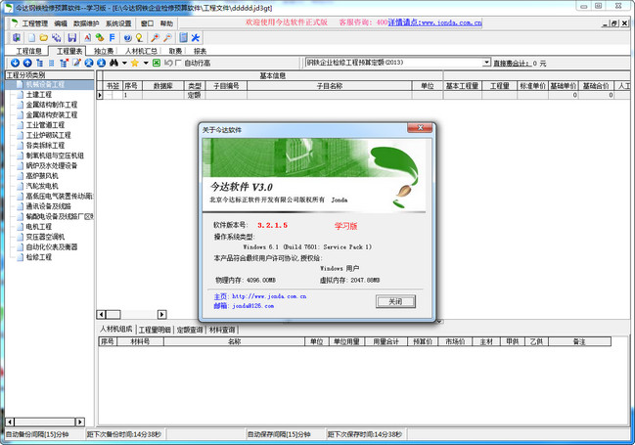Toggle the 自动行高 checkbox
This screenshot has height=445, width=635.
tap(178, 63)
